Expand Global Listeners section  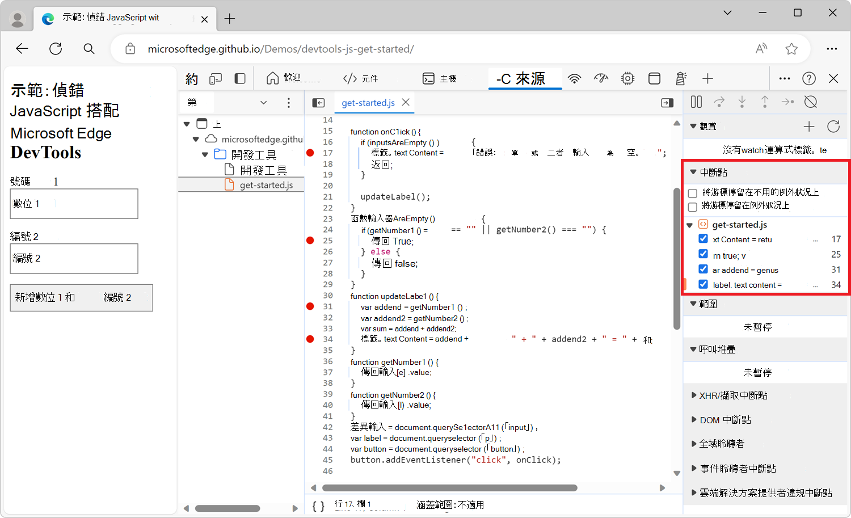[x=694, y=444]
